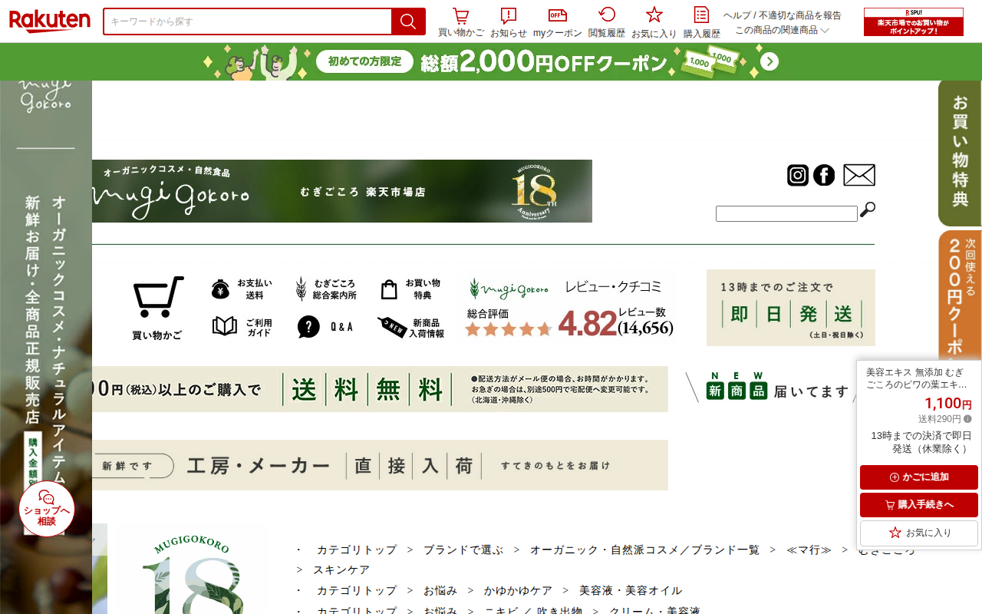Click the large 買い物かご cart icon

tap(158, 308)
